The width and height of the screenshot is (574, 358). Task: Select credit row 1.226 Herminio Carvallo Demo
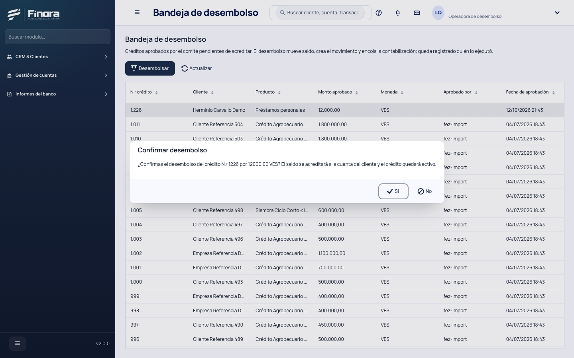(345, 110)
